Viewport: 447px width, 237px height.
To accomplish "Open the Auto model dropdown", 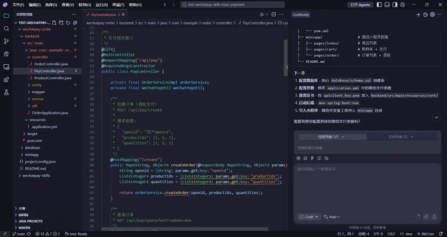I will [x=332, y=217].
